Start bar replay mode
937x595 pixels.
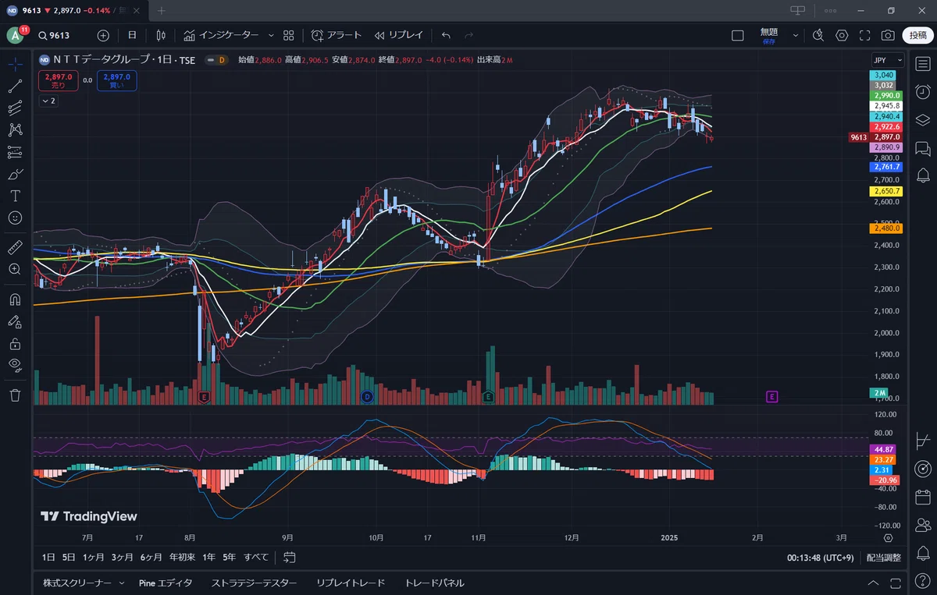pyautogui.click(x=398, y=35)
